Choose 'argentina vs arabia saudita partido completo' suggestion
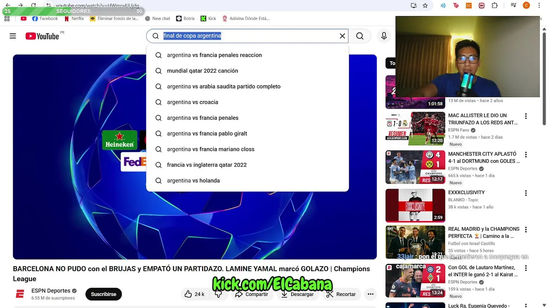Viewport: 547px width, 308px height. pos(247,86)
